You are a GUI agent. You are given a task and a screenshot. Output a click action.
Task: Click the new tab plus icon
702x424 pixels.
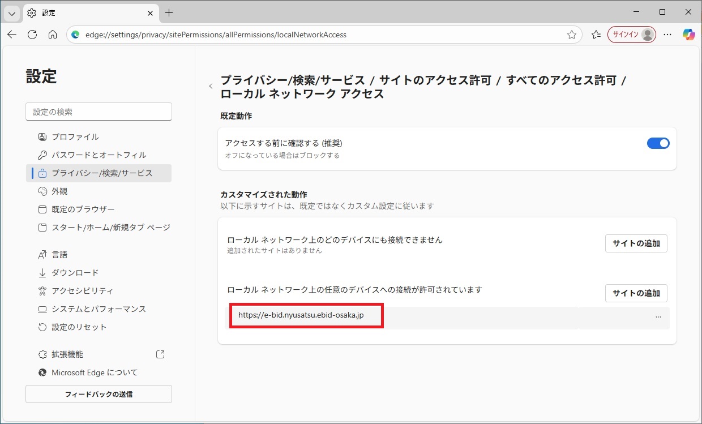point(169,12)
